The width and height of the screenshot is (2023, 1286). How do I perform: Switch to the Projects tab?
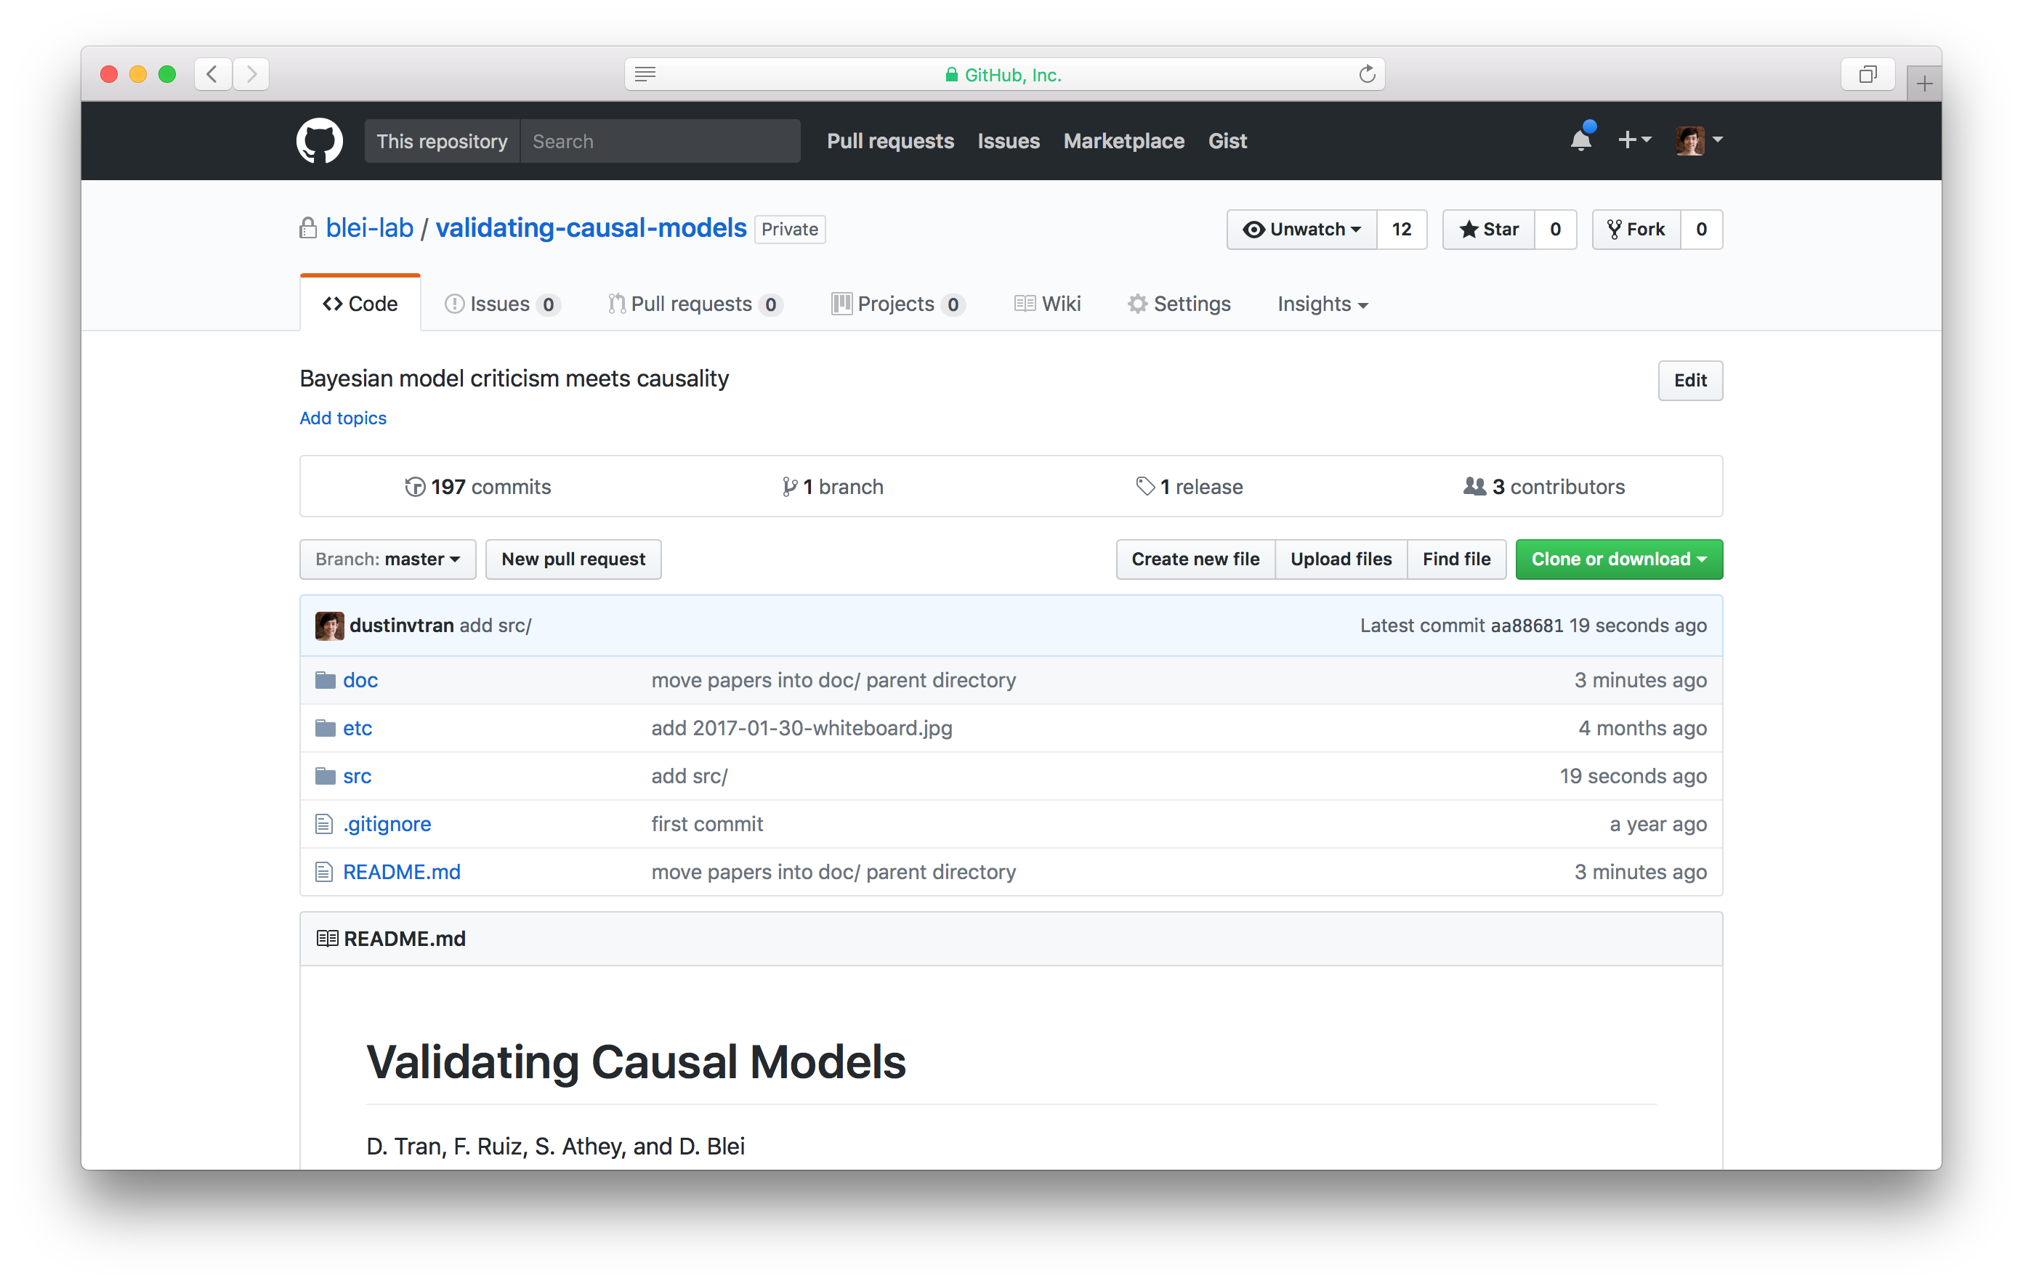(897, 304)
